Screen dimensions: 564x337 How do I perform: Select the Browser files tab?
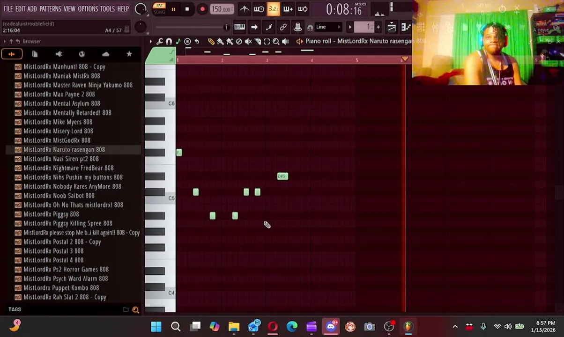coord(35,54)
